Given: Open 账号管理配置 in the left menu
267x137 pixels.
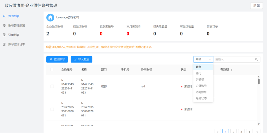Looking at the screenshot, I should tap(17, 26).
